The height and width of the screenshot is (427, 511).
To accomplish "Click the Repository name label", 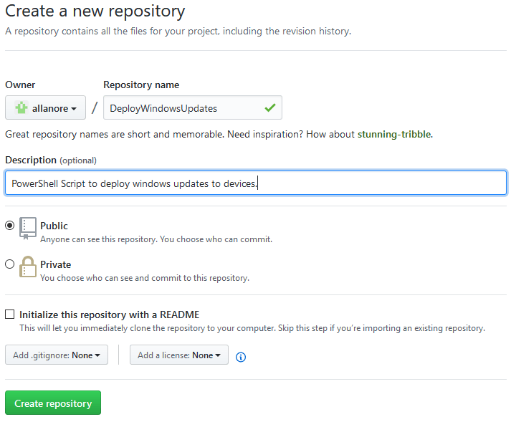I will 141,85.
